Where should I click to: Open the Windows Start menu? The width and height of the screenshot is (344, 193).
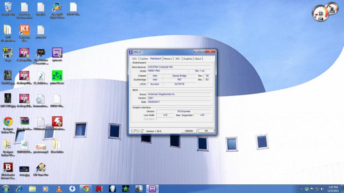tap(5, 189)
